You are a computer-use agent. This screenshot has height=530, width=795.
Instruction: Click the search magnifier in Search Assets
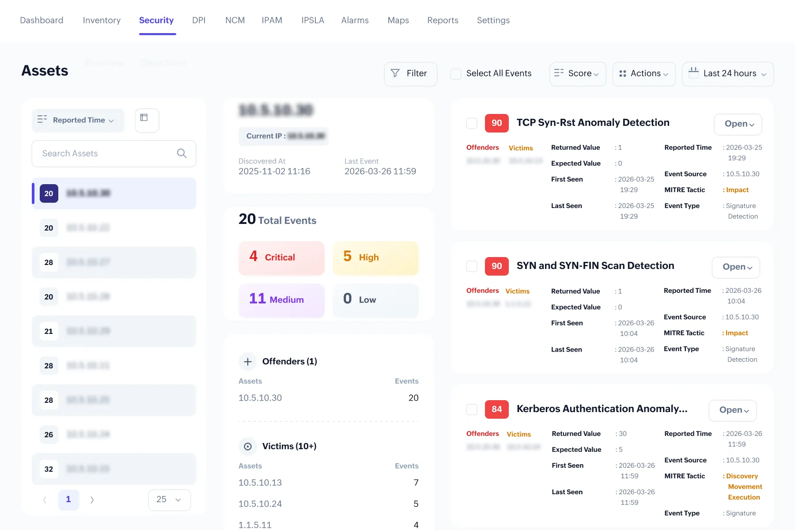(x=182, y=153)
